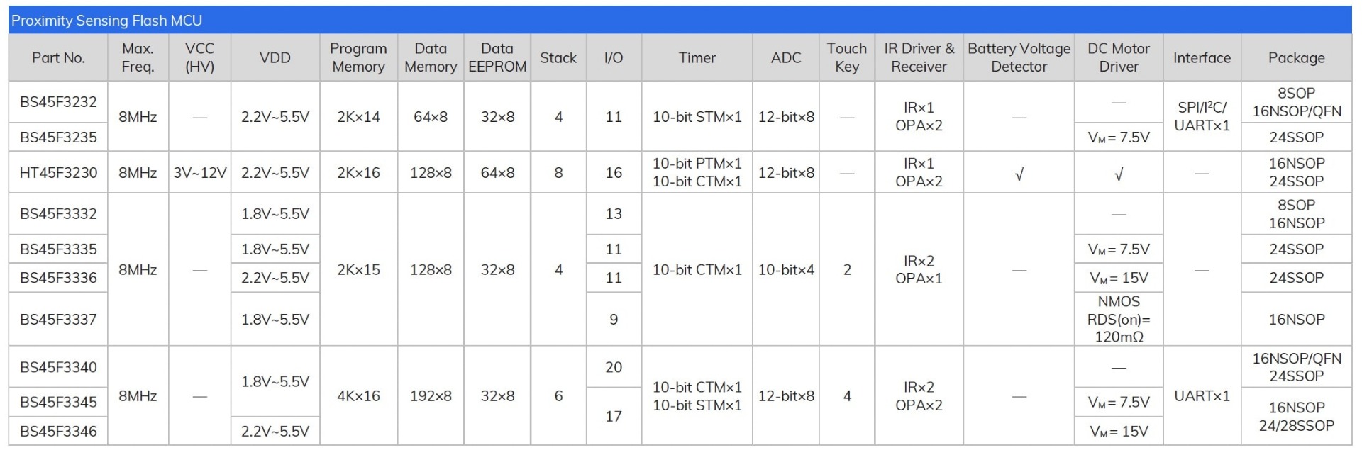Click the BS45F3332 part entry

(58, 213)
